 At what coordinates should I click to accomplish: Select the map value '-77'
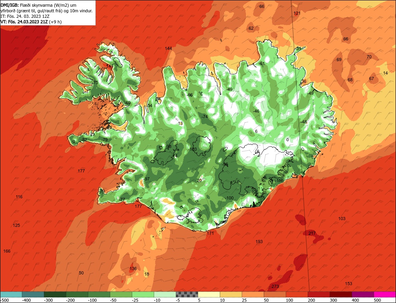click(x=122, y=199)
